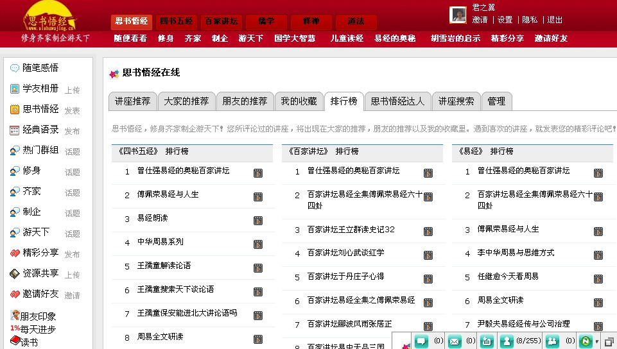
Task: Click play icon for 王孺童解读论语
Action: 258,268
